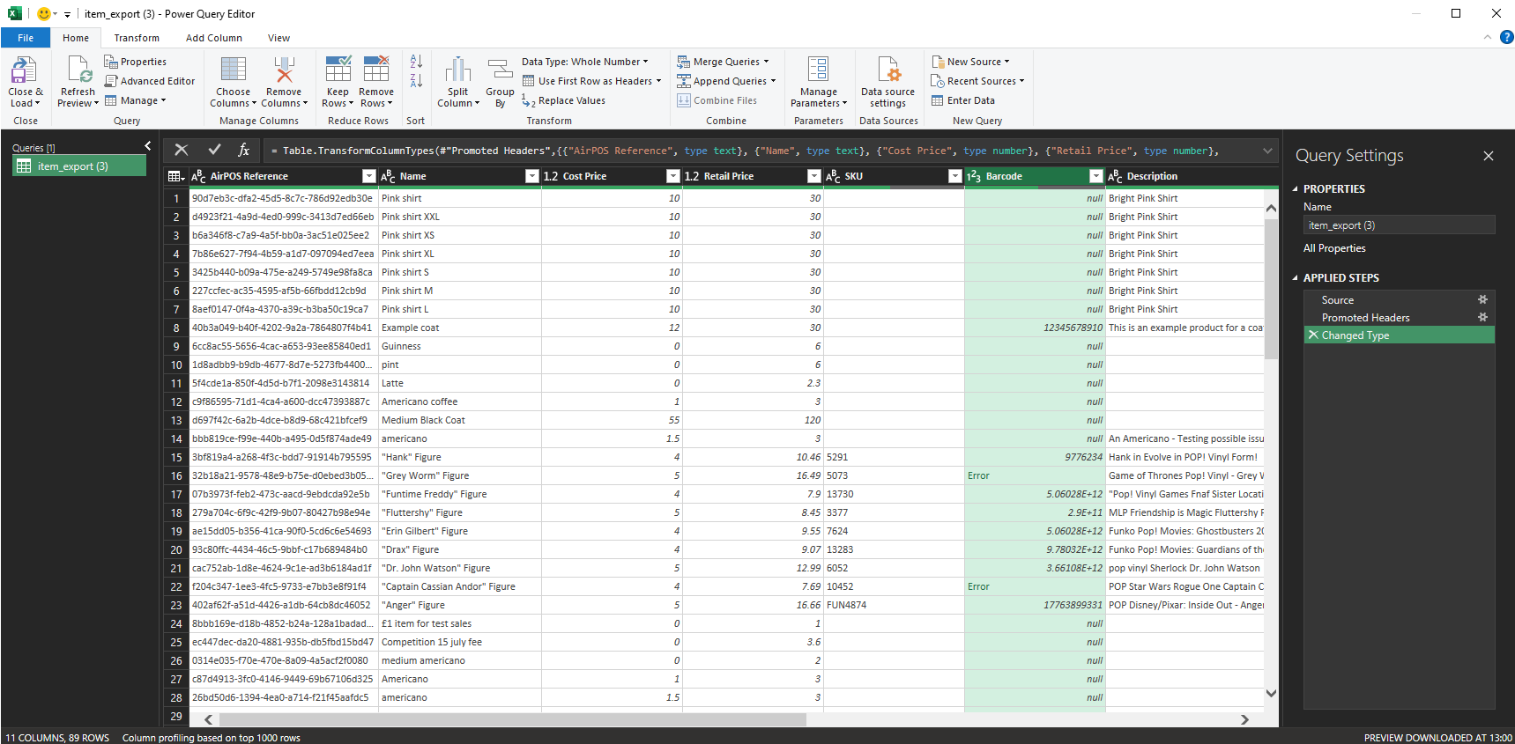The image size is (1515, 744).
Task: Click the Close & Load icon
Action: click(x=24, y=70)
